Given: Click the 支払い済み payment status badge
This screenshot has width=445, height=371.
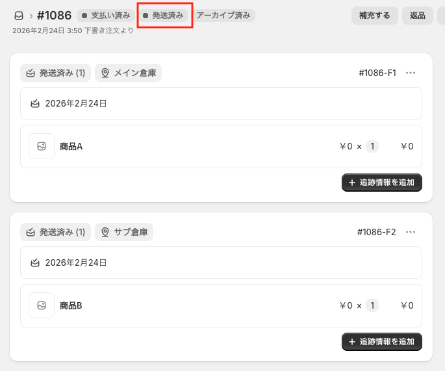Looking at the screenshot, I should [106, 15].
